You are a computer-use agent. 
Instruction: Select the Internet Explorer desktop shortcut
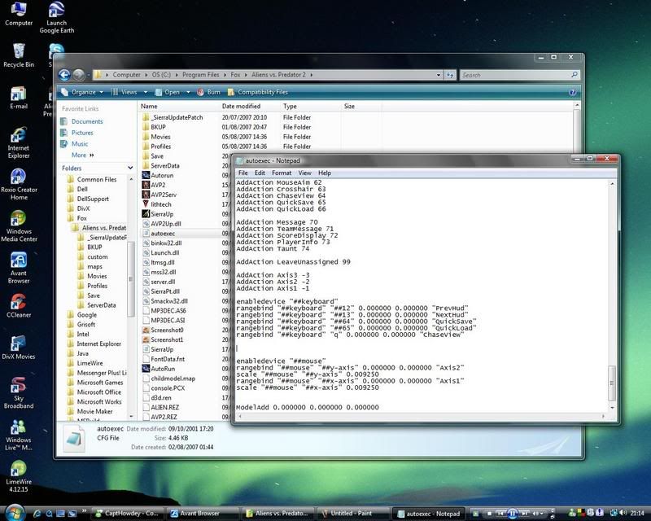19,143
